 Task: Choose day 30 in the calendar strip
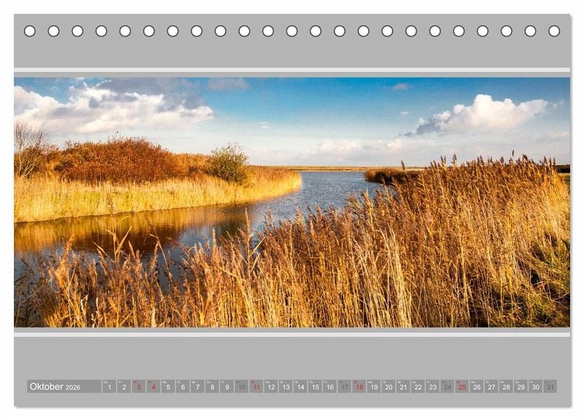(x=536, y=386)
